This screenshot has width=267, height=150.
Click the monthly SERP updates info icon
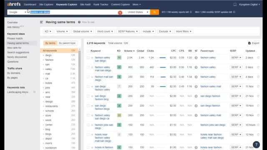234,12
